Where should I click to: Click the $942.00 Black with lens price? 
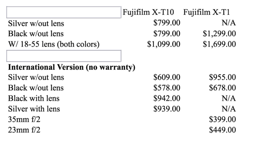167,98
